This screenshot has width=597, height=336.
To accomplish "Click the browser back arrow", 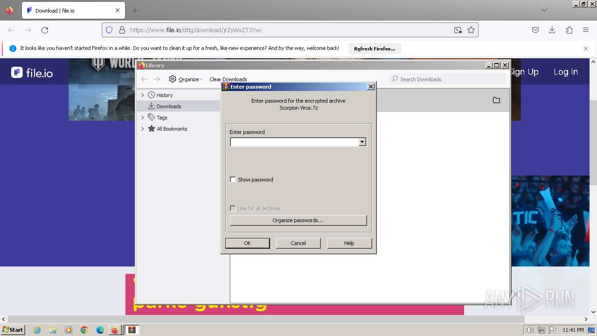I will click(11, 30).
